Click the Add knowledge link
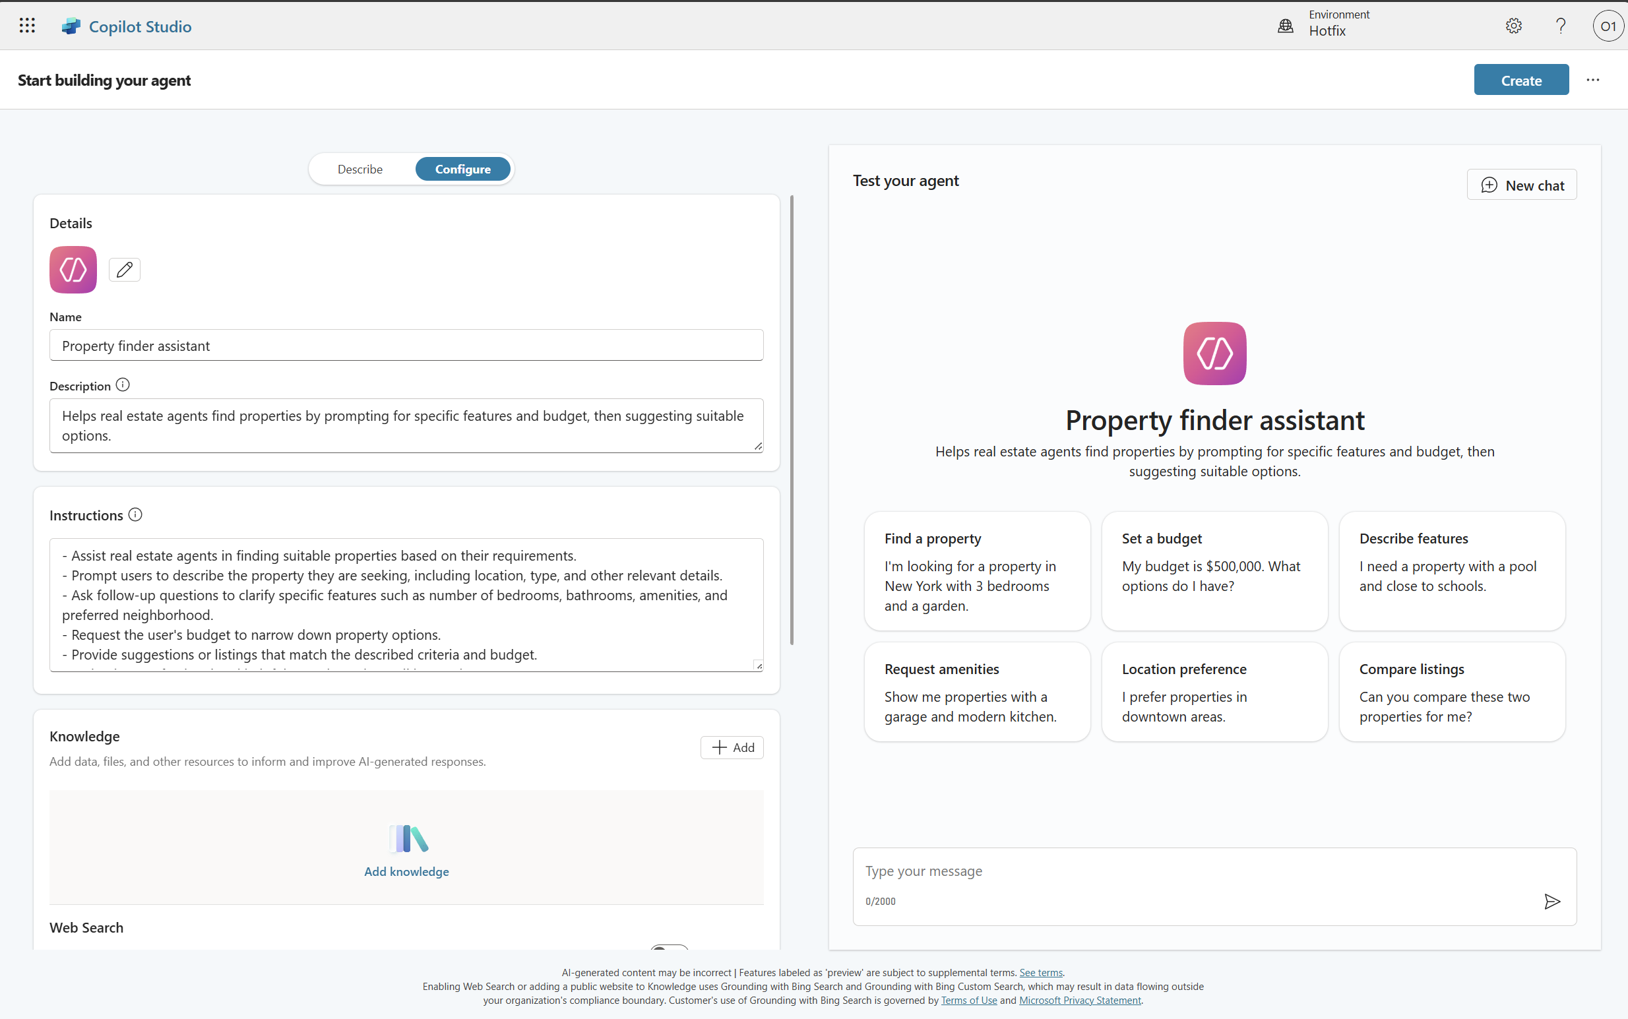 coord(406,871)
